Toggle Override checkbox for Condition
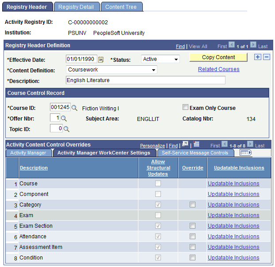275x267 pixels. pyautogui.click(x=192, y=258)
